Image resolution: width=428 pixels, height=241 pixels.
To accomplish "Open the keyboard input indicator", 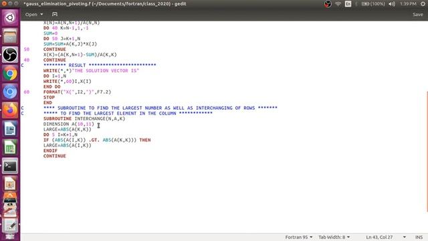I will pyautogui.click(x=348, y=4).
